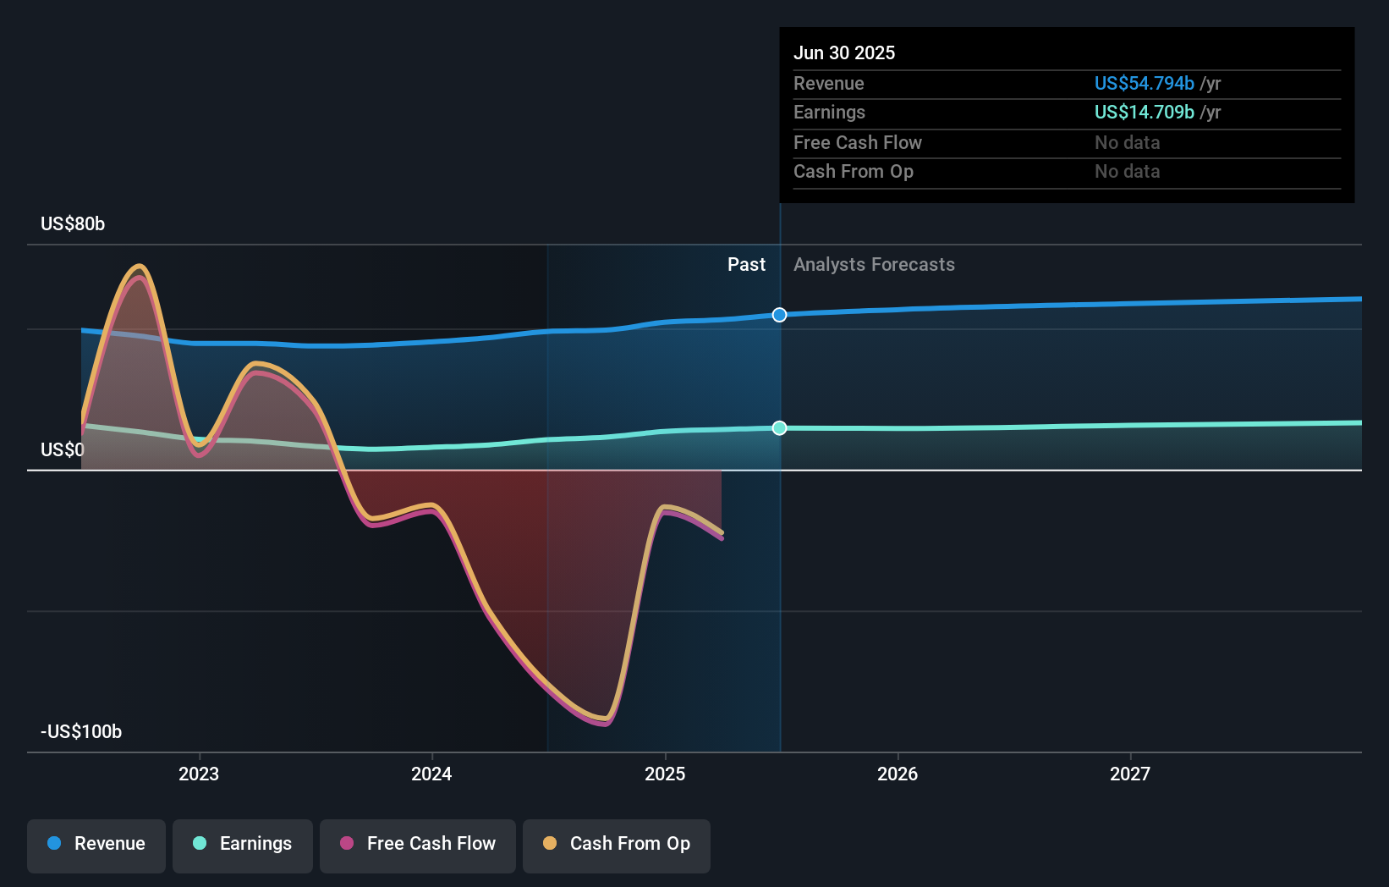Toggle the Earnings legend series

point(243,845)
